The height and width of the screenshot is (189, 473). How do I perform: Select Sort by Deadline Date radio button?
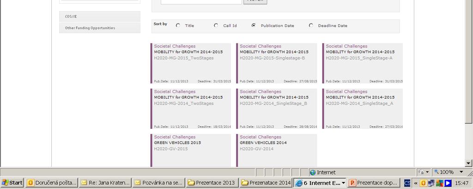311,25
